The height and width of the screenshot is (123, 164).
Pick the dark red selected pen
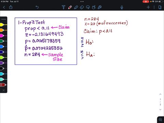(x=3, y=85)
